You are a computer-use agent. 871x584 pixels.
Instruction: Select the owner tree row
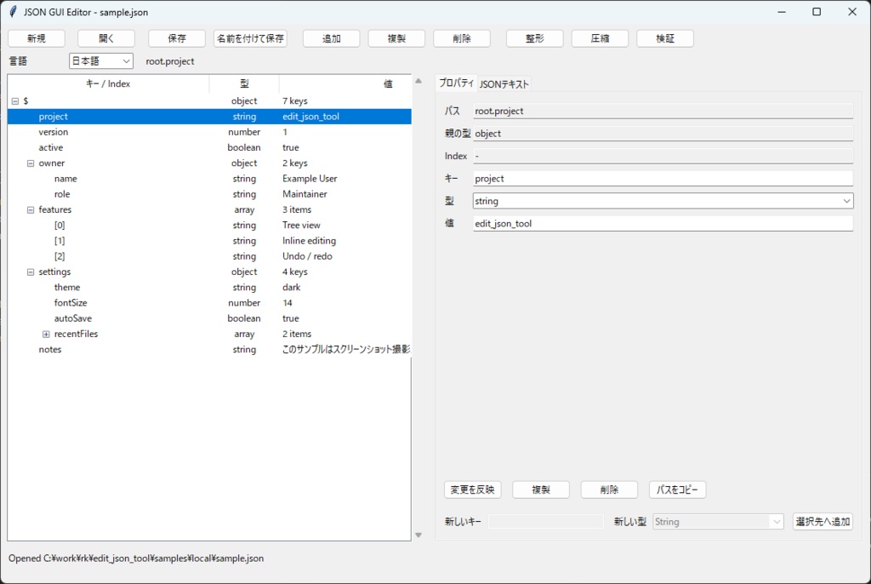(x=209, y=163)
